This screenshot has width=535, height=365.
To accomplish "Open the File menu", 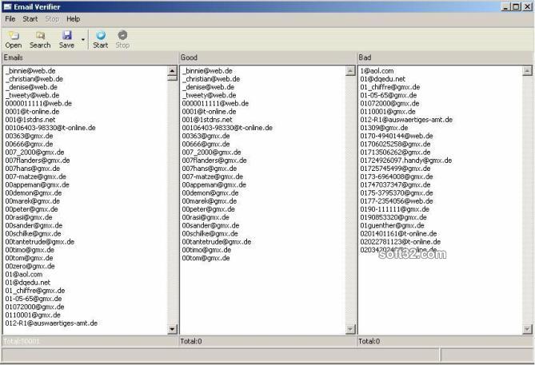I will (x=10, y=18).
